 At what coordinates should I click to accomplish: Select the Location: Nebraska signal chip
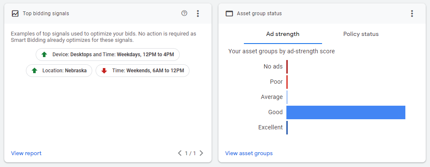point(59,71)
